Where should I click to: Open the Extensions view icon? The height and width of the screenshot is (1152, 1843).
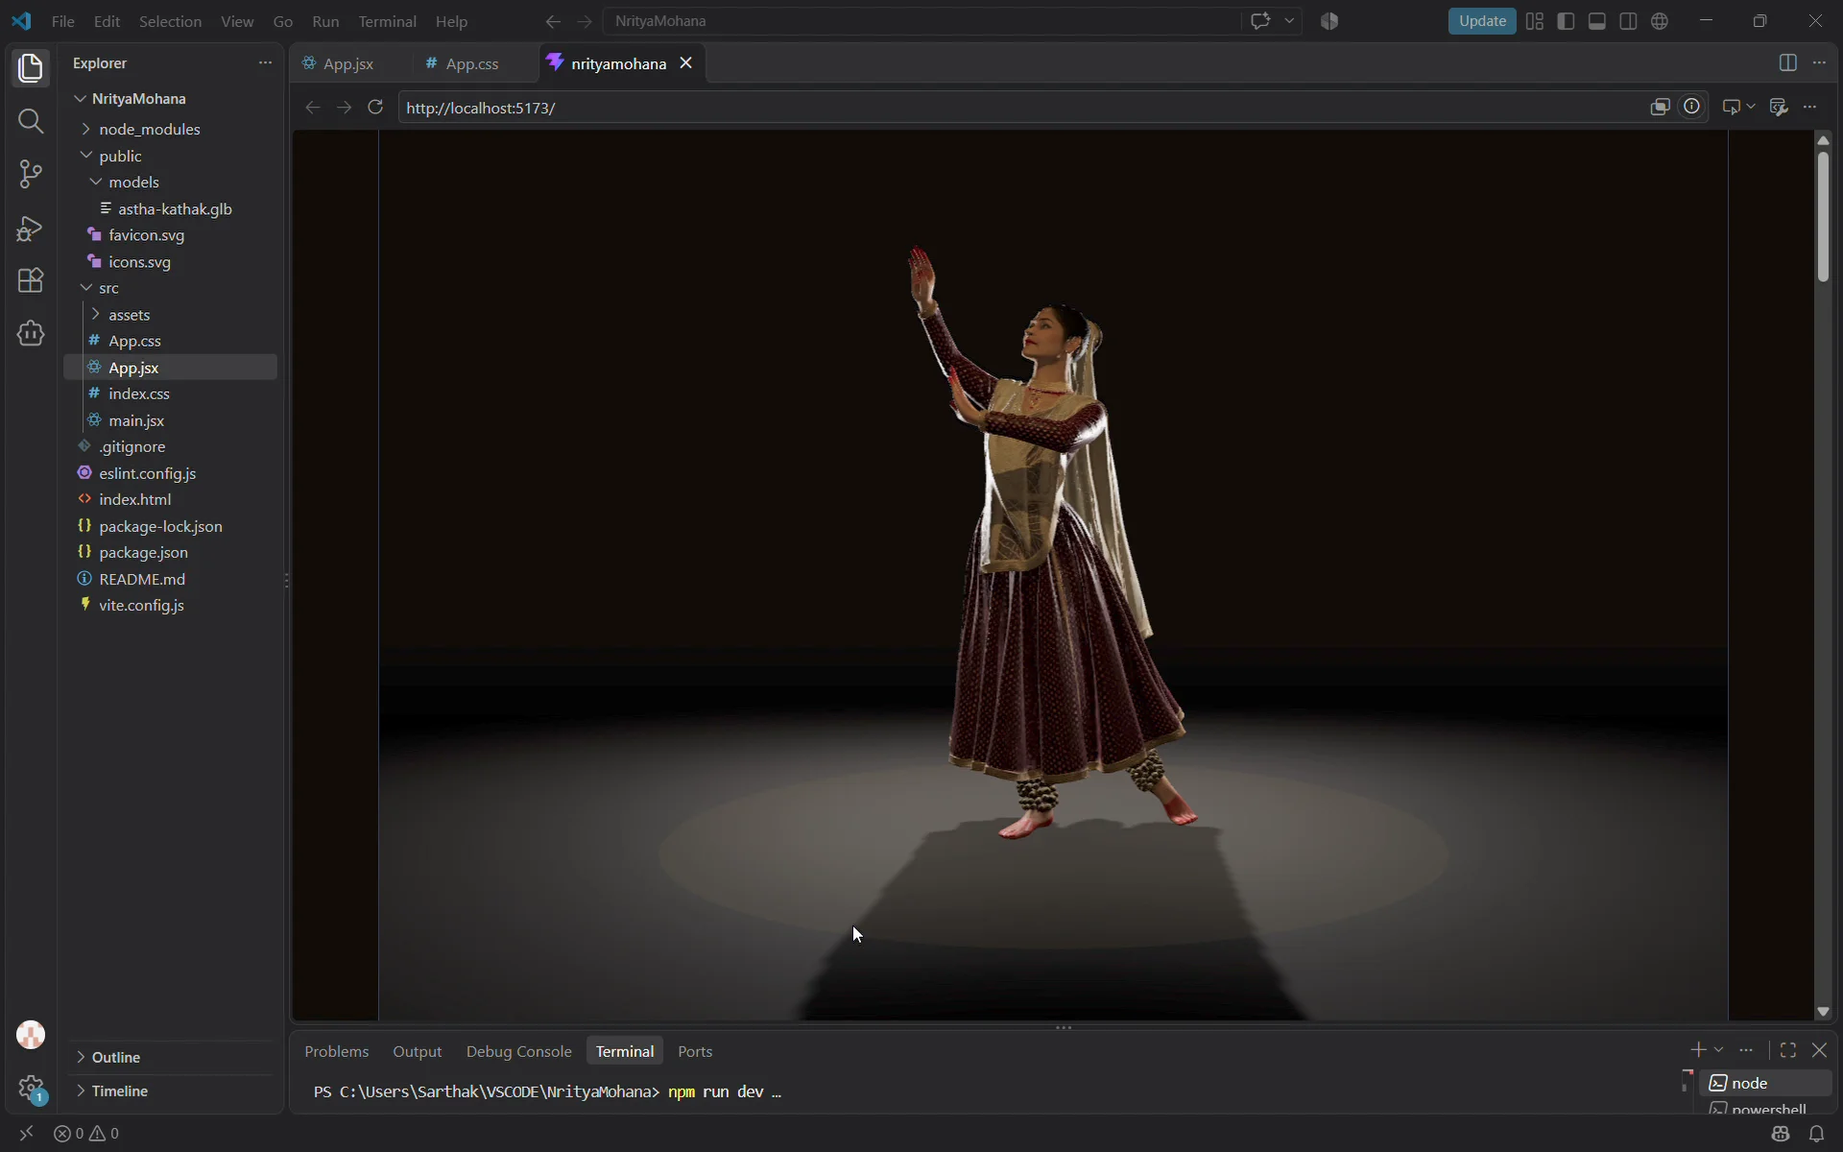[31, 280]
